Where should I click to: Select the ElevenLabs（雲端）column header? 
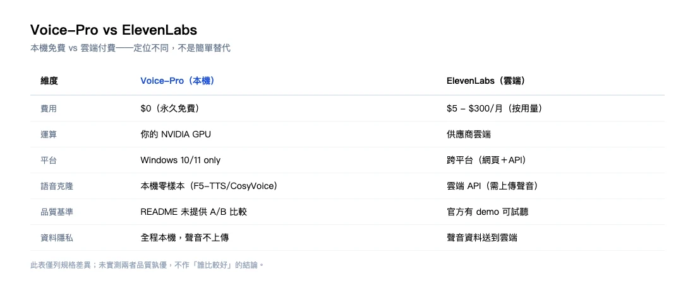(486, 81)
